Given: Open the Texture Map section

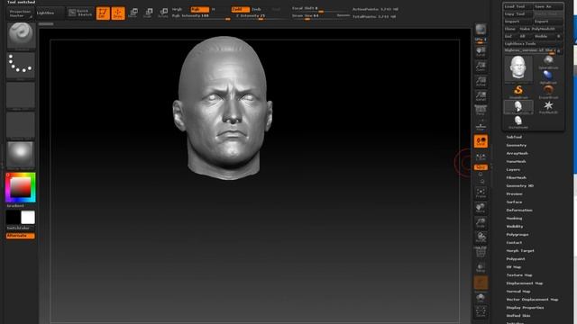Looking at the screenshot, I should click(x=519, y=275).
